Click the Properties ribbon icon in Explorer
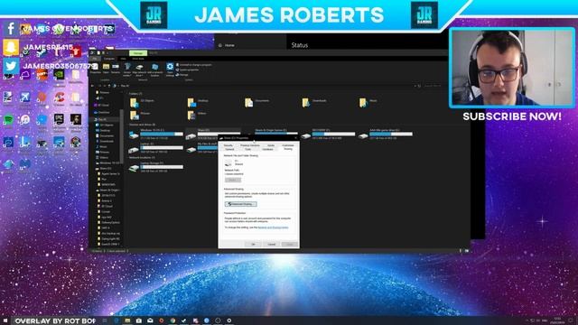The width and height of the screenshot is (578, 325). click(95, 69)
